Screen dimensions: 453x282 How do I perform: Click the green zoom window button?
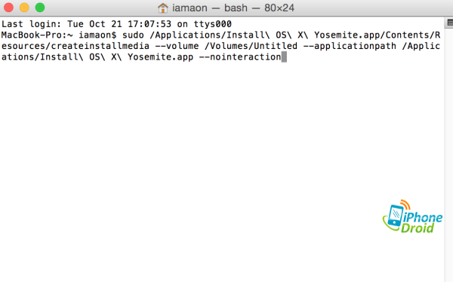(40, 8)
